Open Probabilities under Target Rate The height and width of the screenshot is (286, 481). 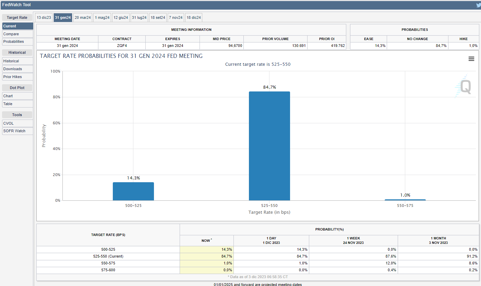(x=17, y=41)
